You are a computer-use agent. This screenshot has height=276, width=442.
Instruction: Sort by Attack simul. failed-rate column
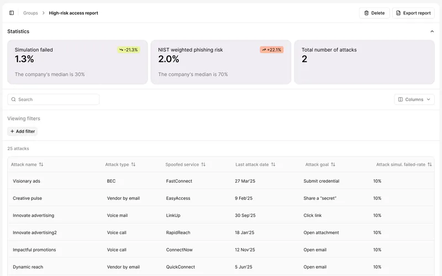coord(404,164)
